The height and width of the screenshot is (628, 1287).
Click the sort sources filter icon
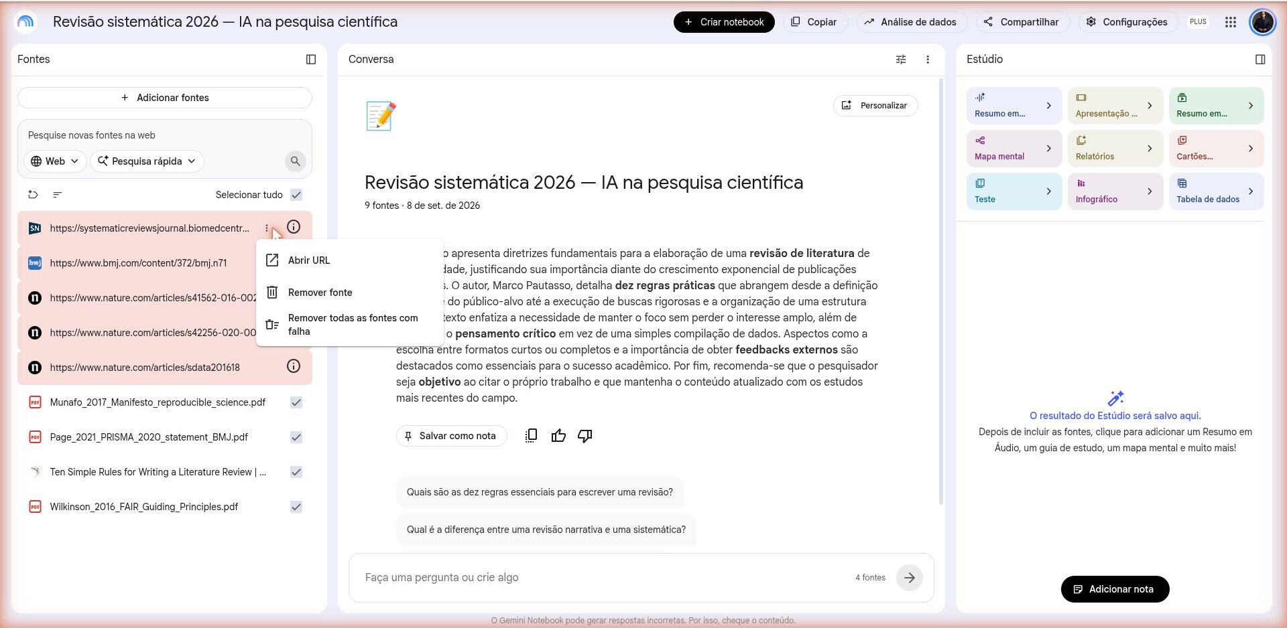(x=58, y=195)
